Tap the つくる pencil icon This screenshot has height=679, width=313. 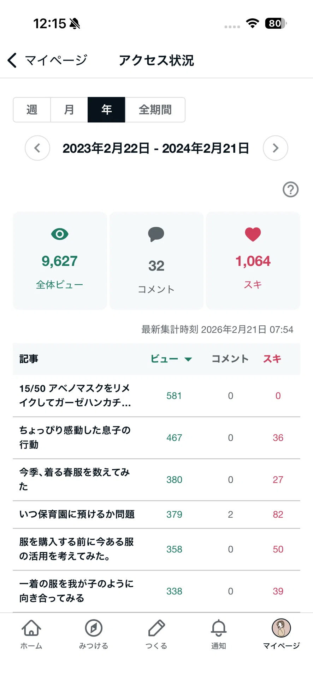click(x=156, y=628)
